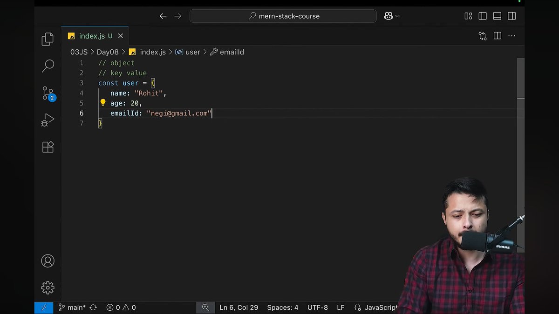559x314 pixels.
Task: Click the "// object" comment text
Action: coord(116,63)
